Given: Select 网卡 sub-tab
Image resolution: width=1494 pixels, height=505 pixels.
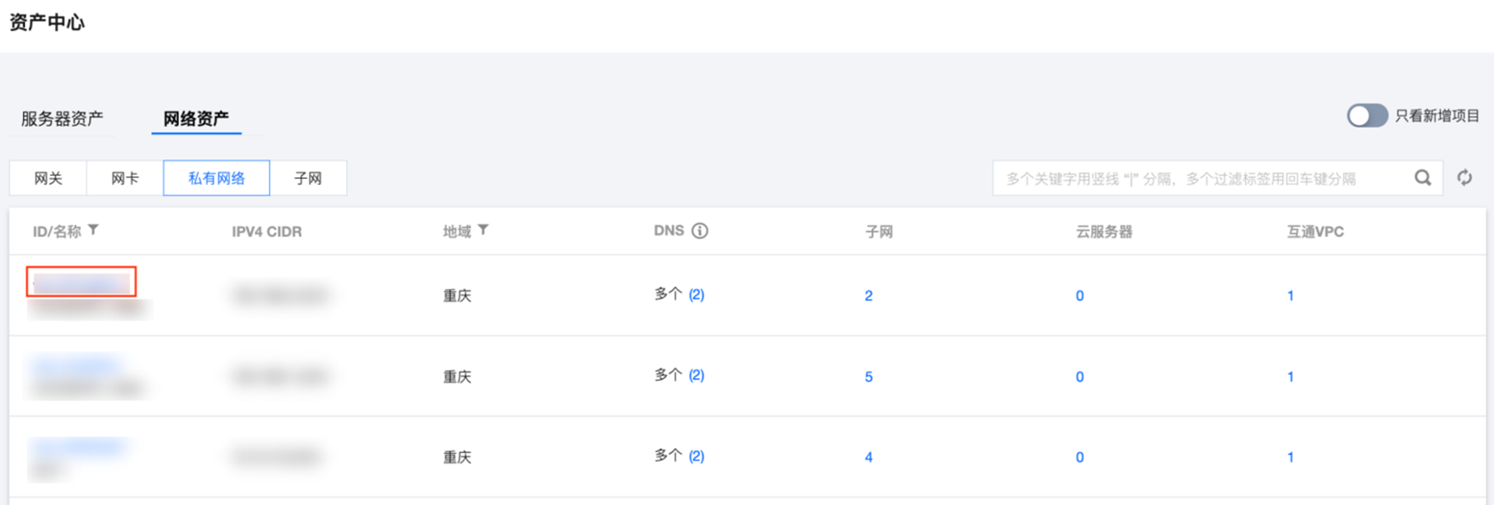Looking at the screenshot, I should click(125, 178).
